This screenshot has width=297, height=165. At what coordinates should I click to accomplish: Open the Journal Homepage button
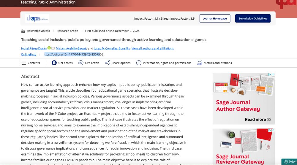tap(215, 18)
